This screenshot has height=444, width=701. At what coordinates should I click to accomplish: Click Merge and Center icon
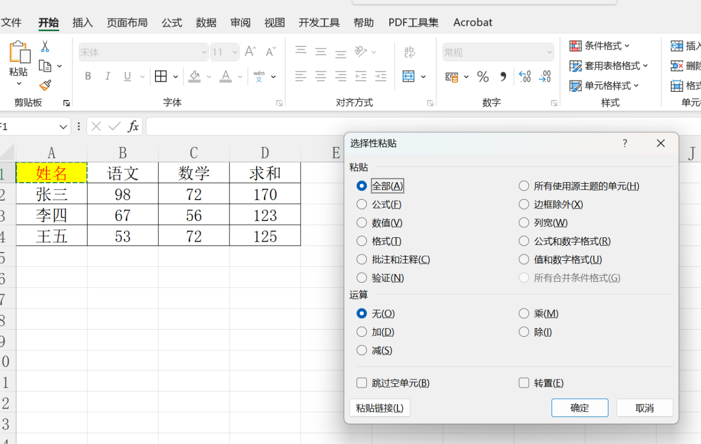click(x=409, y=77)
